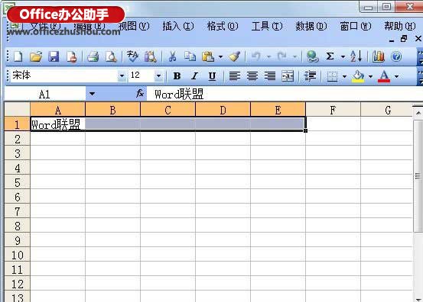Image resolution: width=423 pixels, height=302 pixels.
Task: Open the Name Box dropdown arrow
Action: 92,94
